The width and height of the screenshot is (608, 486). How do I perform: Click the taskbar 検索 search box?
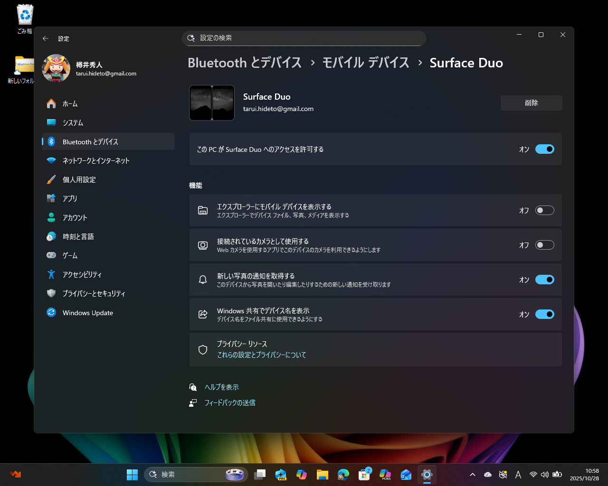pos(196,475)
